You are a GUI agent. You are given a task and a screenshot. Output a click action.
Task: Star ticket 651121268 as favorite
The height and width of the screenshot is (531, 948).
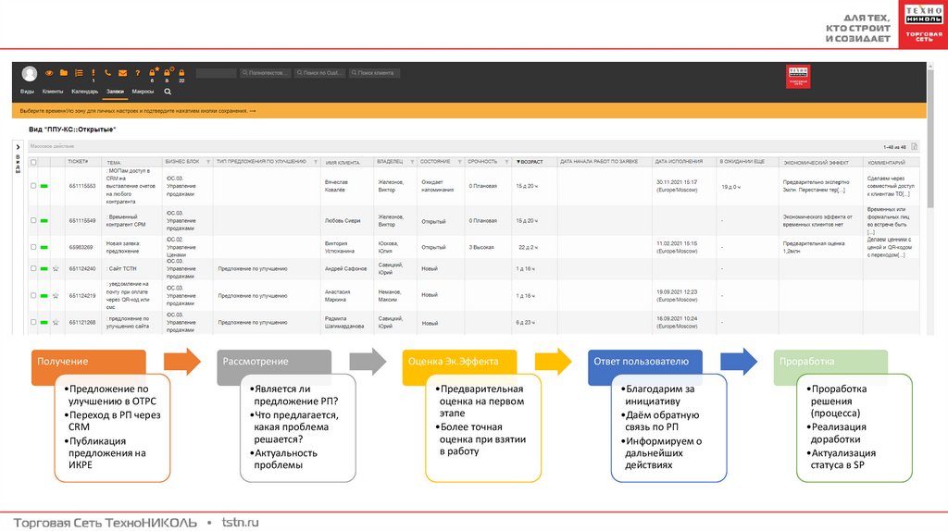pos(56,322)
